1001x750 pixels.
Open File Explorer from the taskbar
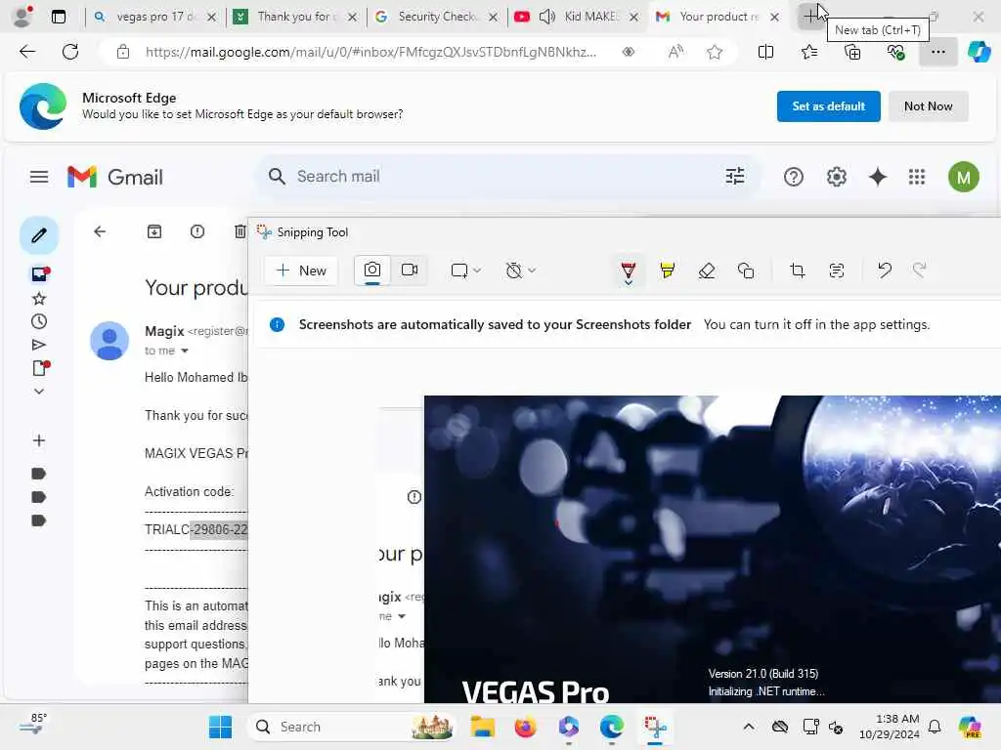click(483, 727)
